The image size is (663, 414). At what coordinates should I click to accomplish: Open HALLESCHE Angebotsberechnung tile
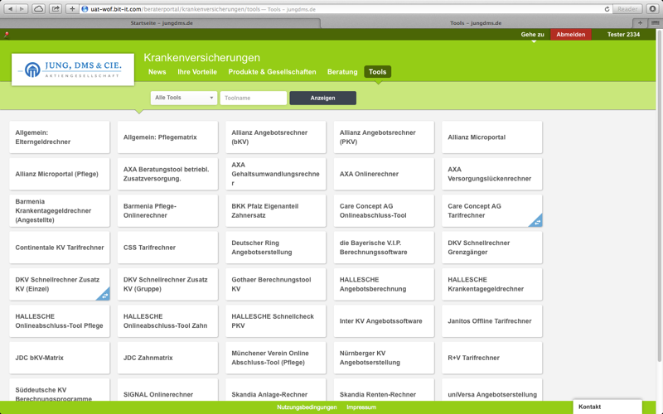point(384,284)
